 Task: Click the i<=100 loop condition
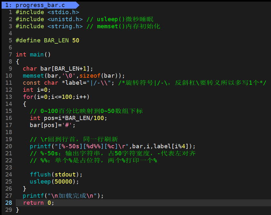click(x=62, y=97)
